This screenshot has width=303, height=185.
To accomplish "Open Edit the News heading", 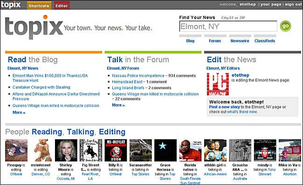I will [x=231, y=59].
